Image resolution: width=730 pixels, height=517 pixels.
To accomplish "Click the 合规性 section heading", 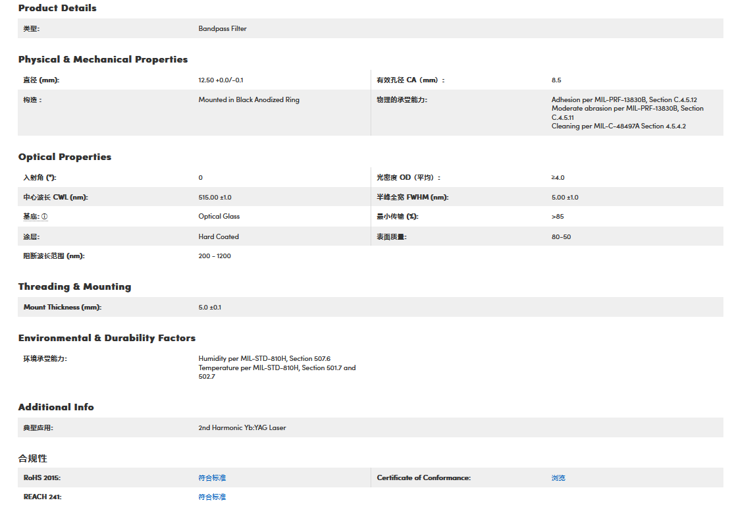I will click(x=32, y=458).
